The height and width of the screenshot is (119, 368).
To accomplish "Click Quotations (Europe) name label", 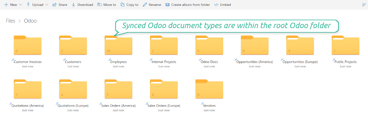I will [73, 106].
